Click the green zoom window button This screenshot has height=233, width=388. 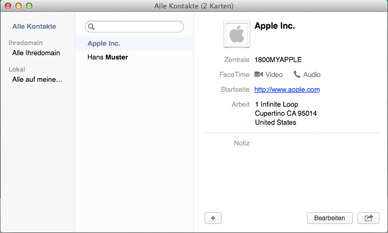point(29,6)
